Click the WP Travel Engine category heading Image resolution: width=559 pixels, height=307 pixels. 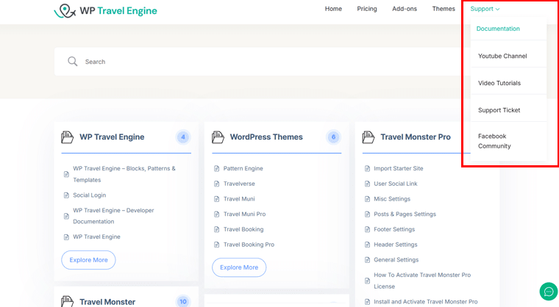(112, 137)
